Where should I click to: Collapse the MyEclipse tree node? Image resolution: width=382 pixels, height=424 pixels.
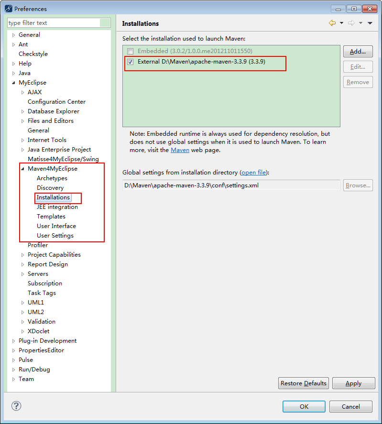click(13, 83)
